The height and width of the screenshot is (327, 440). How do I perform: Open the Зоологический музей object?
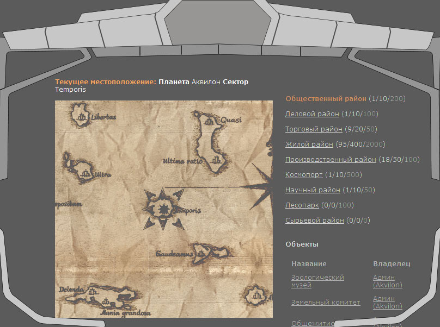tap(317, 281)
